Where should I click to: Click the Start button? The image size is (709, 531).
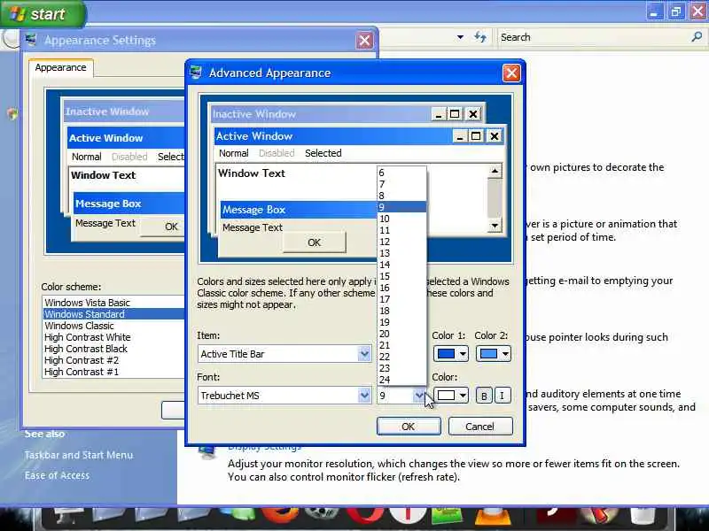43,13
